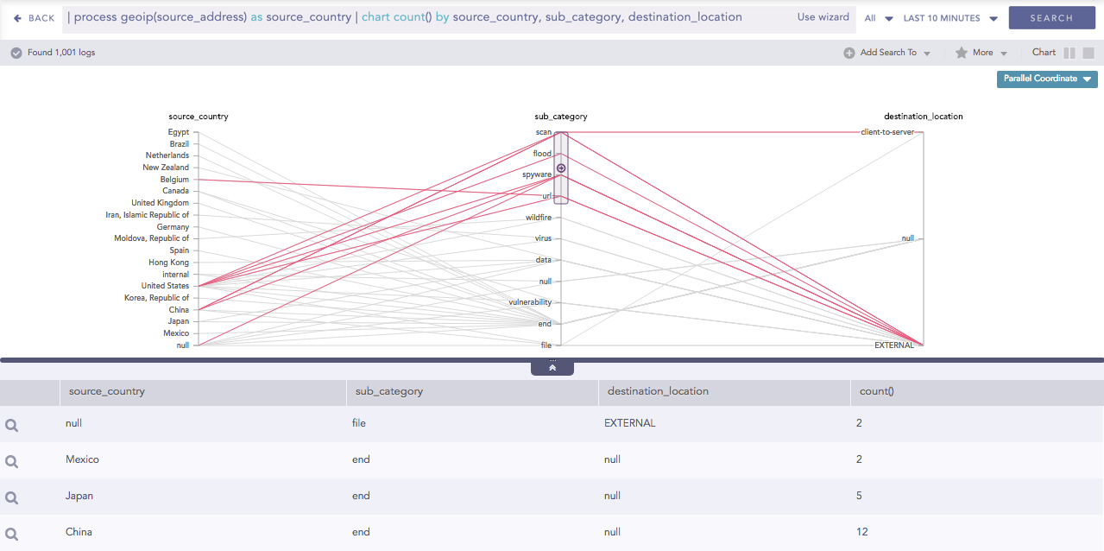
Task: Click magnifier icon in the first null row
Action: coord(12,424)
